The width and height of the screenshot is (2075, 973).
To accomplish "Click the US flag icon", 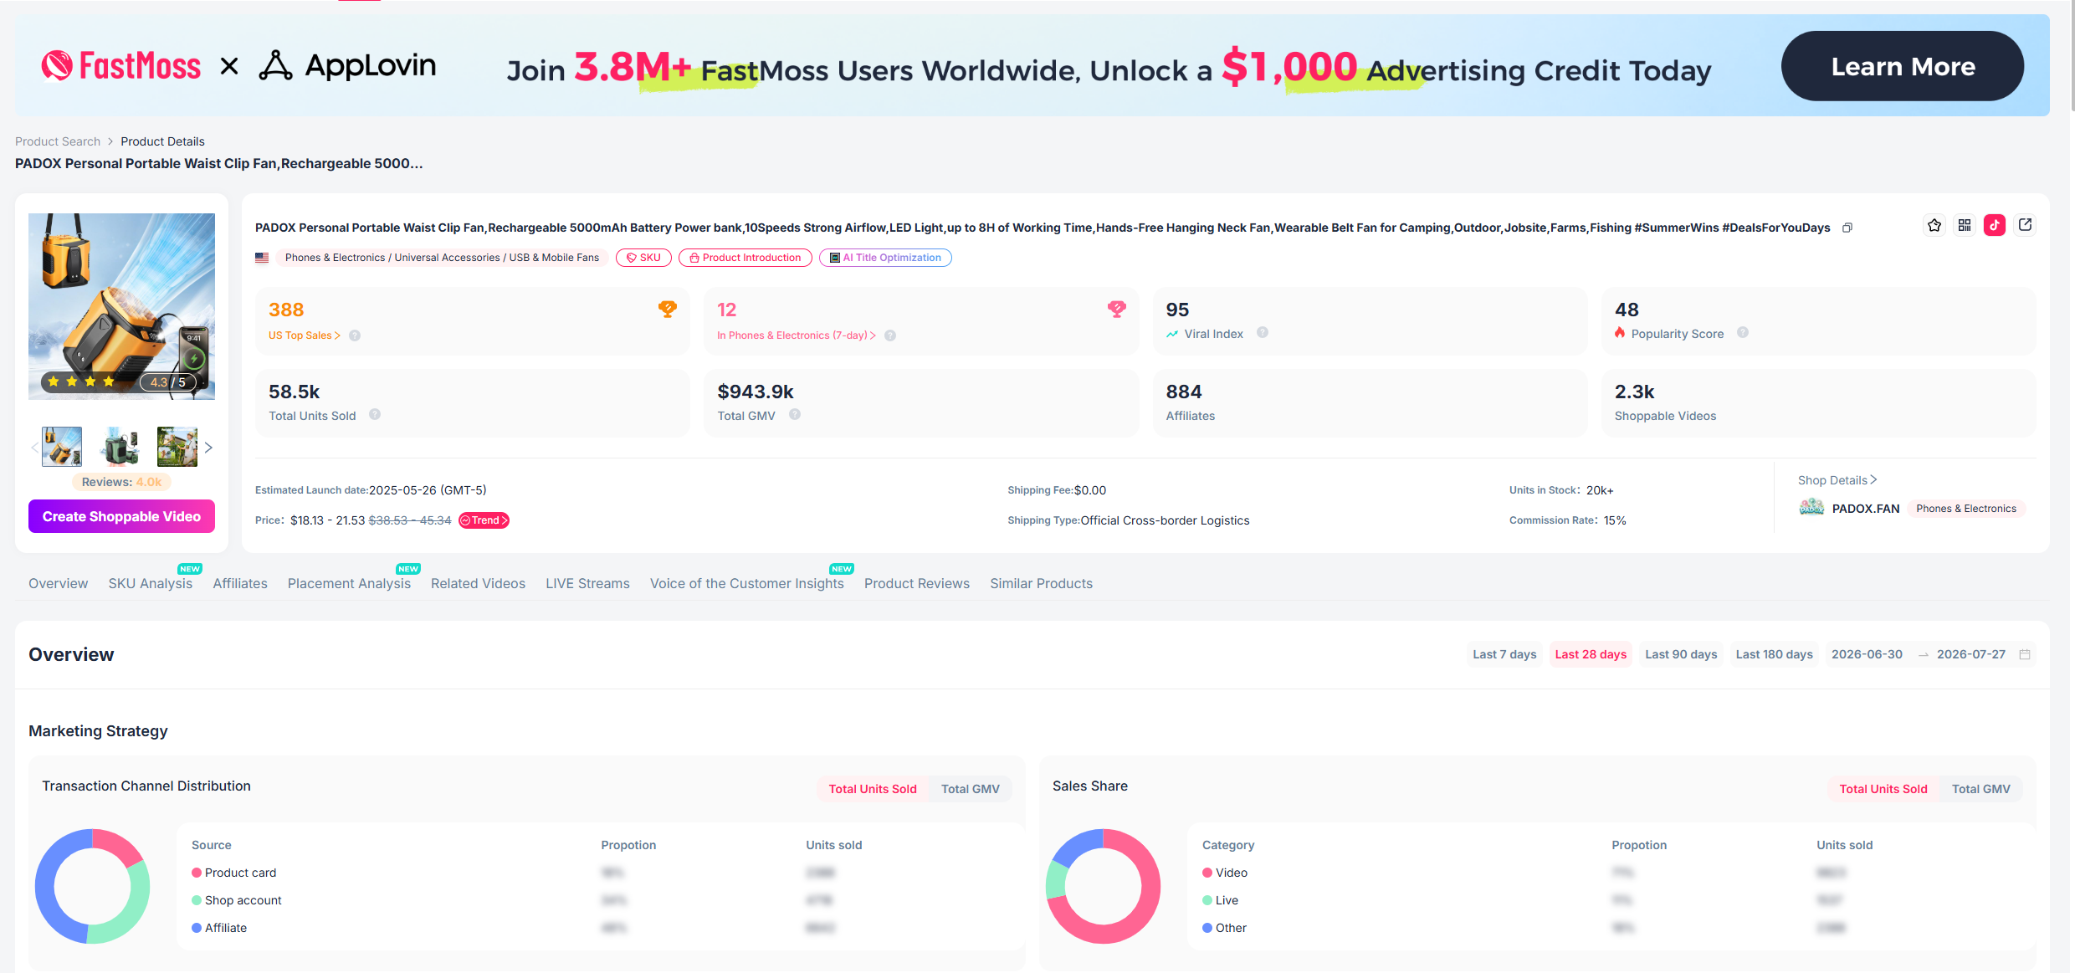I will coord(262,258).
